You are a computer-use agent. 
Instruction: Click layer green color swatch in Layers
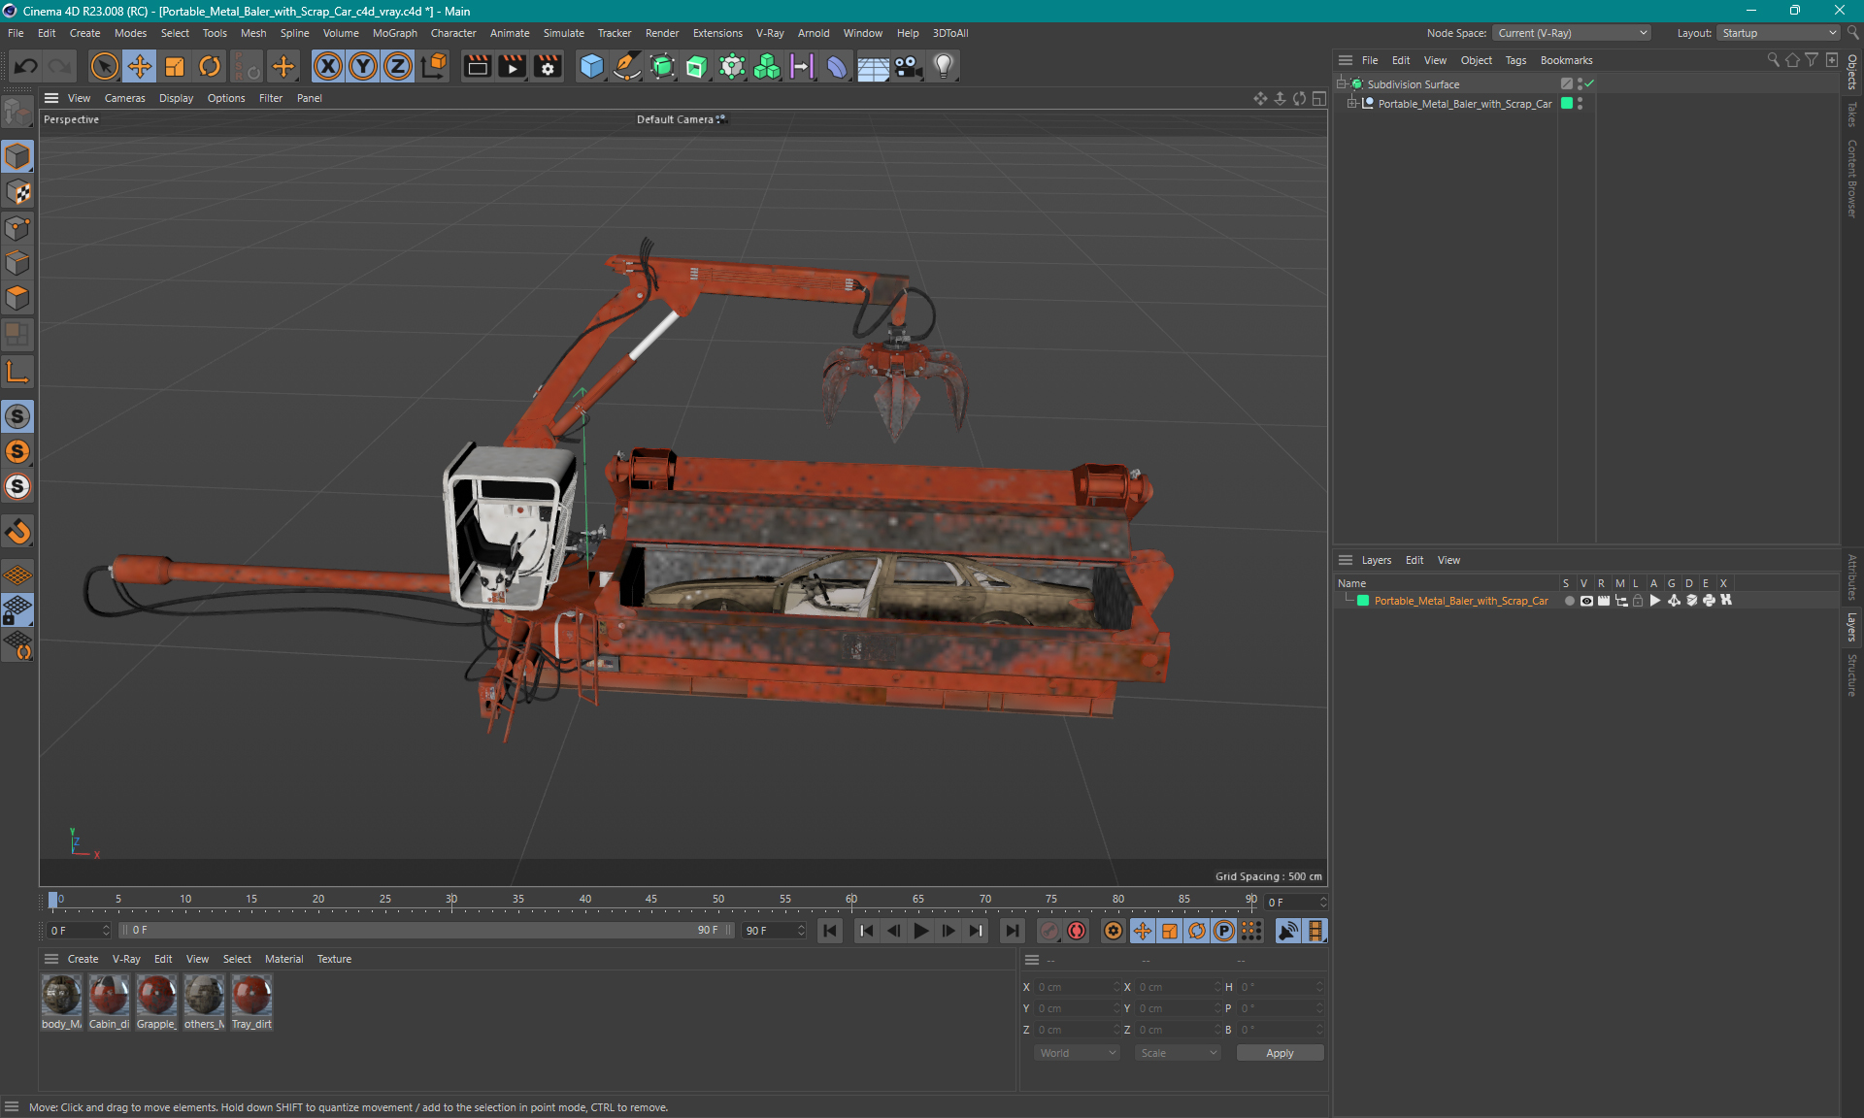coord(1363,601)
